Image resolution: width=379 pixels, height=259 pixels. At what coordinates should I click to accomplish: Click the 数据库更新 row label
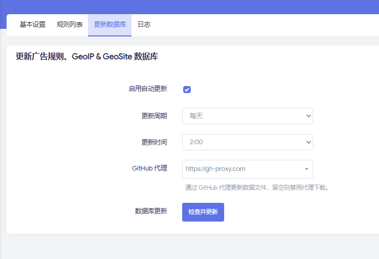pos(151,211)
